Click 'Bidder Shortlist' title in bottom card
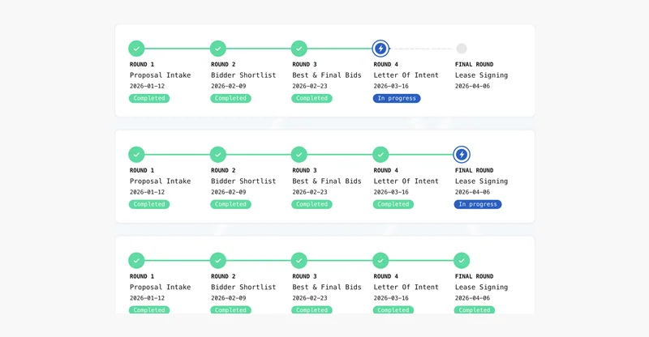The height and width of the screenshot is (337, 649). pos(243,287)
